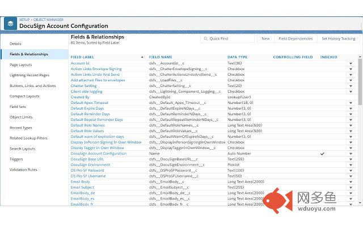Open Lightning Record Pages section
363x226 pixels.
[29, 75]
